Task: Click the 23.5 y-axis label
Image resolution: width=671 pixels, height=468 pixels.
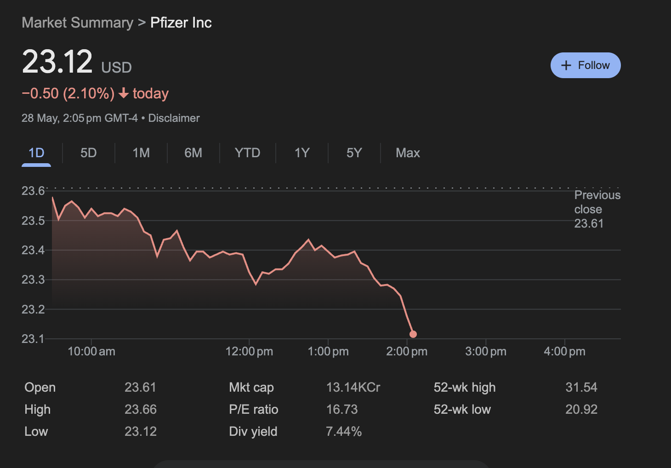Action: pos(33,221)
